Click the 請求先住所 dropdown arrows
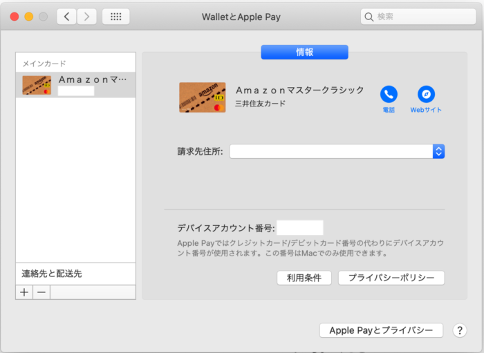The height and width of the screenshot is (353, 484). point(438,151)
